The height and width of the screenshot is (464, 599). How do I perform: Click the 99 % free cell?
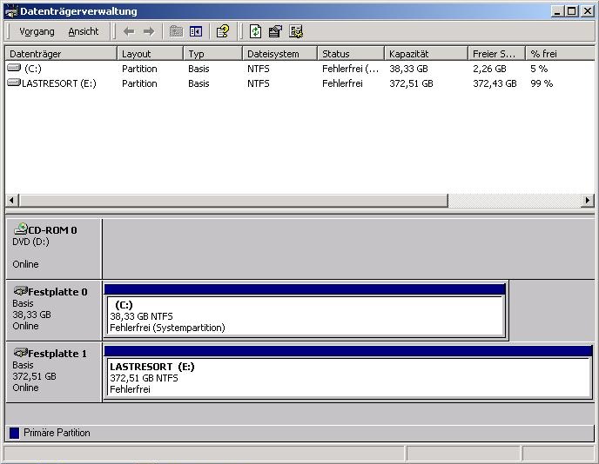point(542,83)
